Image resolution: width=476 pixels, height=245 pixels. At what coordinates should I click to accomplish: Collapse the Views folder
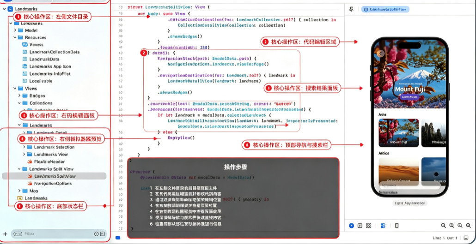(x=15, y=89)
